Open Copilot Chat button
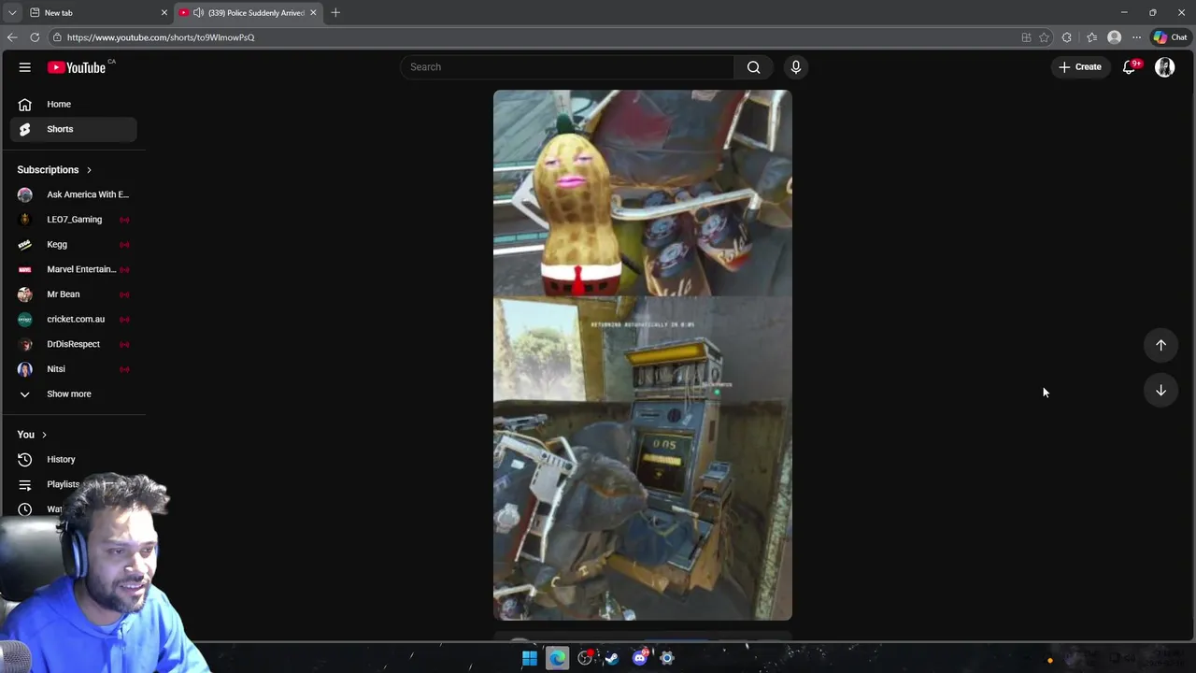This screenshot has height=673, width=1196. point(1170,37)
